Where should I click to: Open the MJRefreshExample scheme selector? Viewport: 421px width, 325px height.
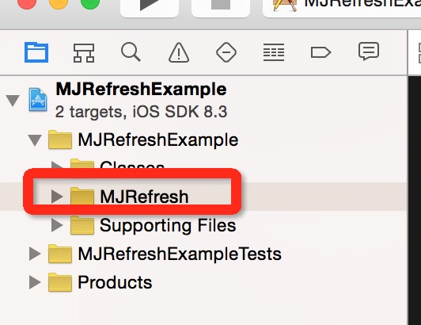[342, 6]
